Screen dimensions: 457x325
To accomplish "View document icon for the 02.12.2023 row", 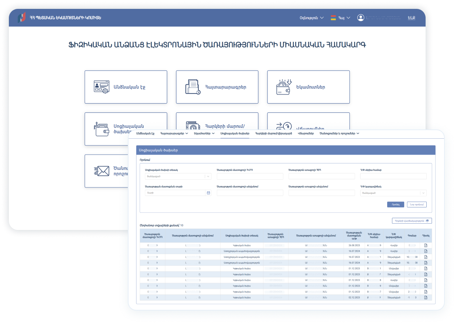I will (426, 298).
